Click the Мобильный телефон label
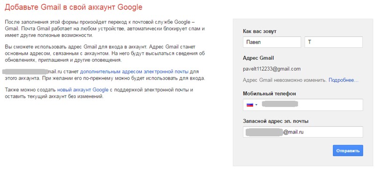The image size is (377, 170). (270, 94)
